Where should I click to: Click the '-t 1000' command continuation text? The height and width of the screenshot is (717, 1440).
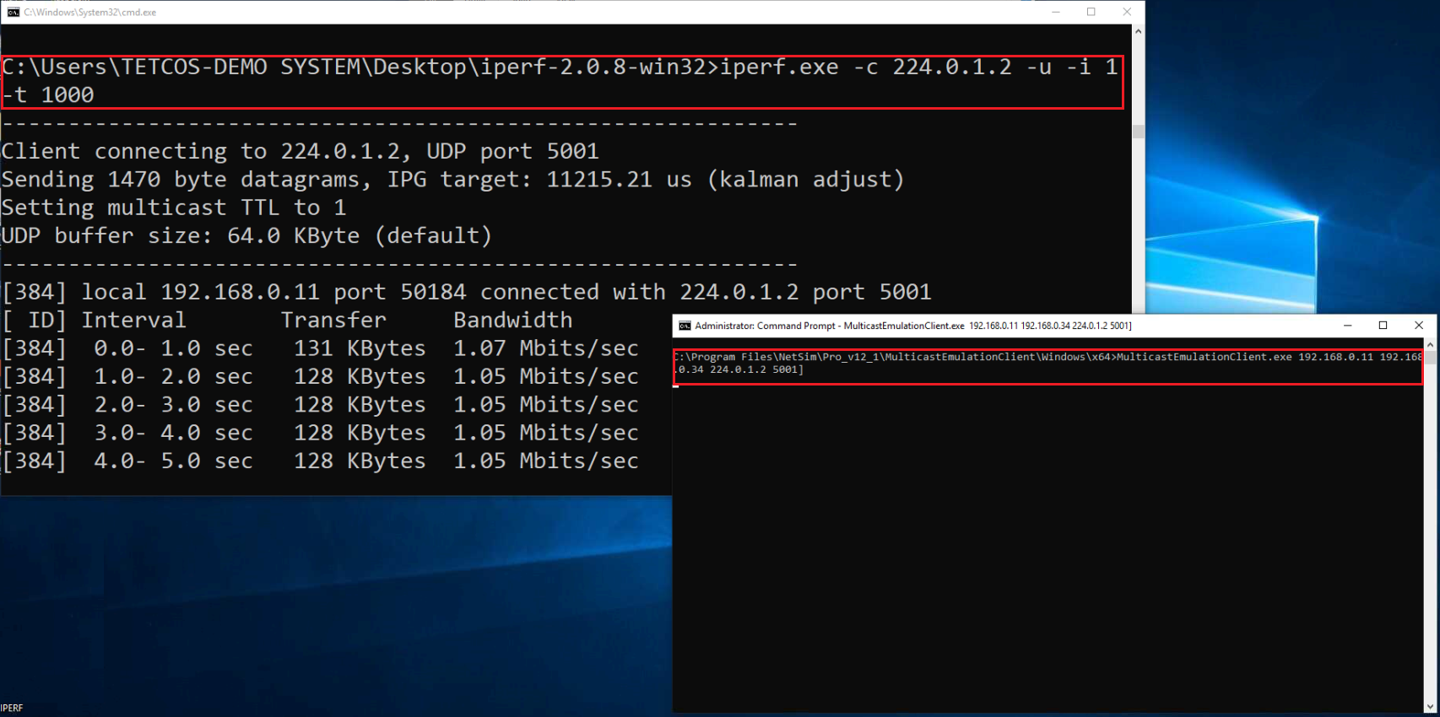click(x=48, y=94)
